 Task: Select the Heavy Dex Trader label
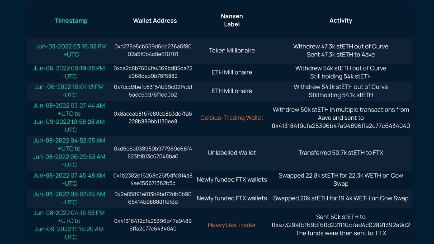click(232, 225)
